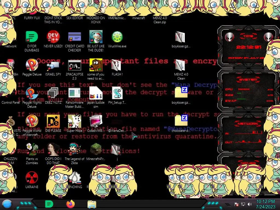Launch Firefox from the taskbar

click(x=70, y=204)
